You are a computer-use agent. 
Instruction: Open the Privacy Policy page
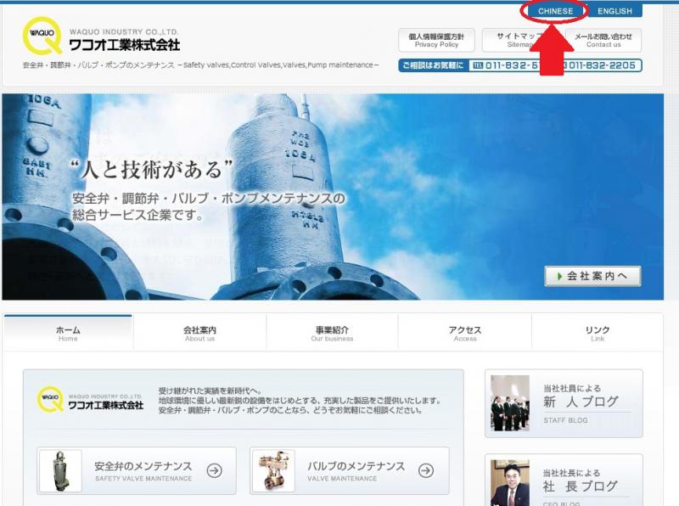[x=436, y=40]
